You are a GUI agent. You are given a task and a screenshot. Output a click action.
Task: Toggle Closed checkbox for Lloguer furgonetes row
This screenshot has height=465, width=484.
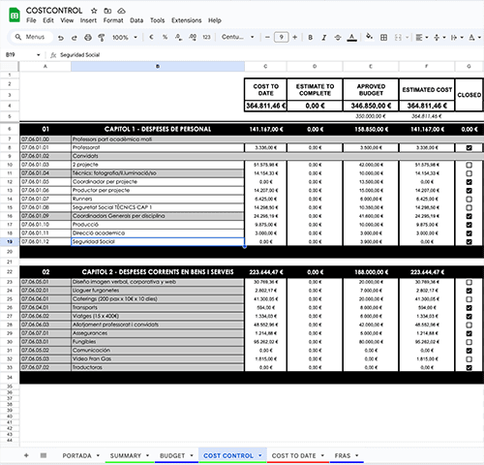tap(469, 291)
